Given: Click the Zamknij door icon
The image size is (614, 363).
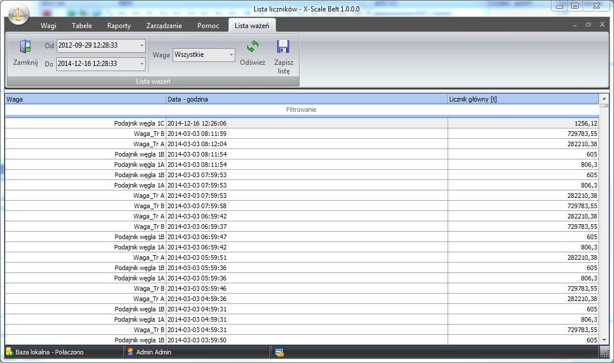Looking at the screenshot, I should click(25, 47).
